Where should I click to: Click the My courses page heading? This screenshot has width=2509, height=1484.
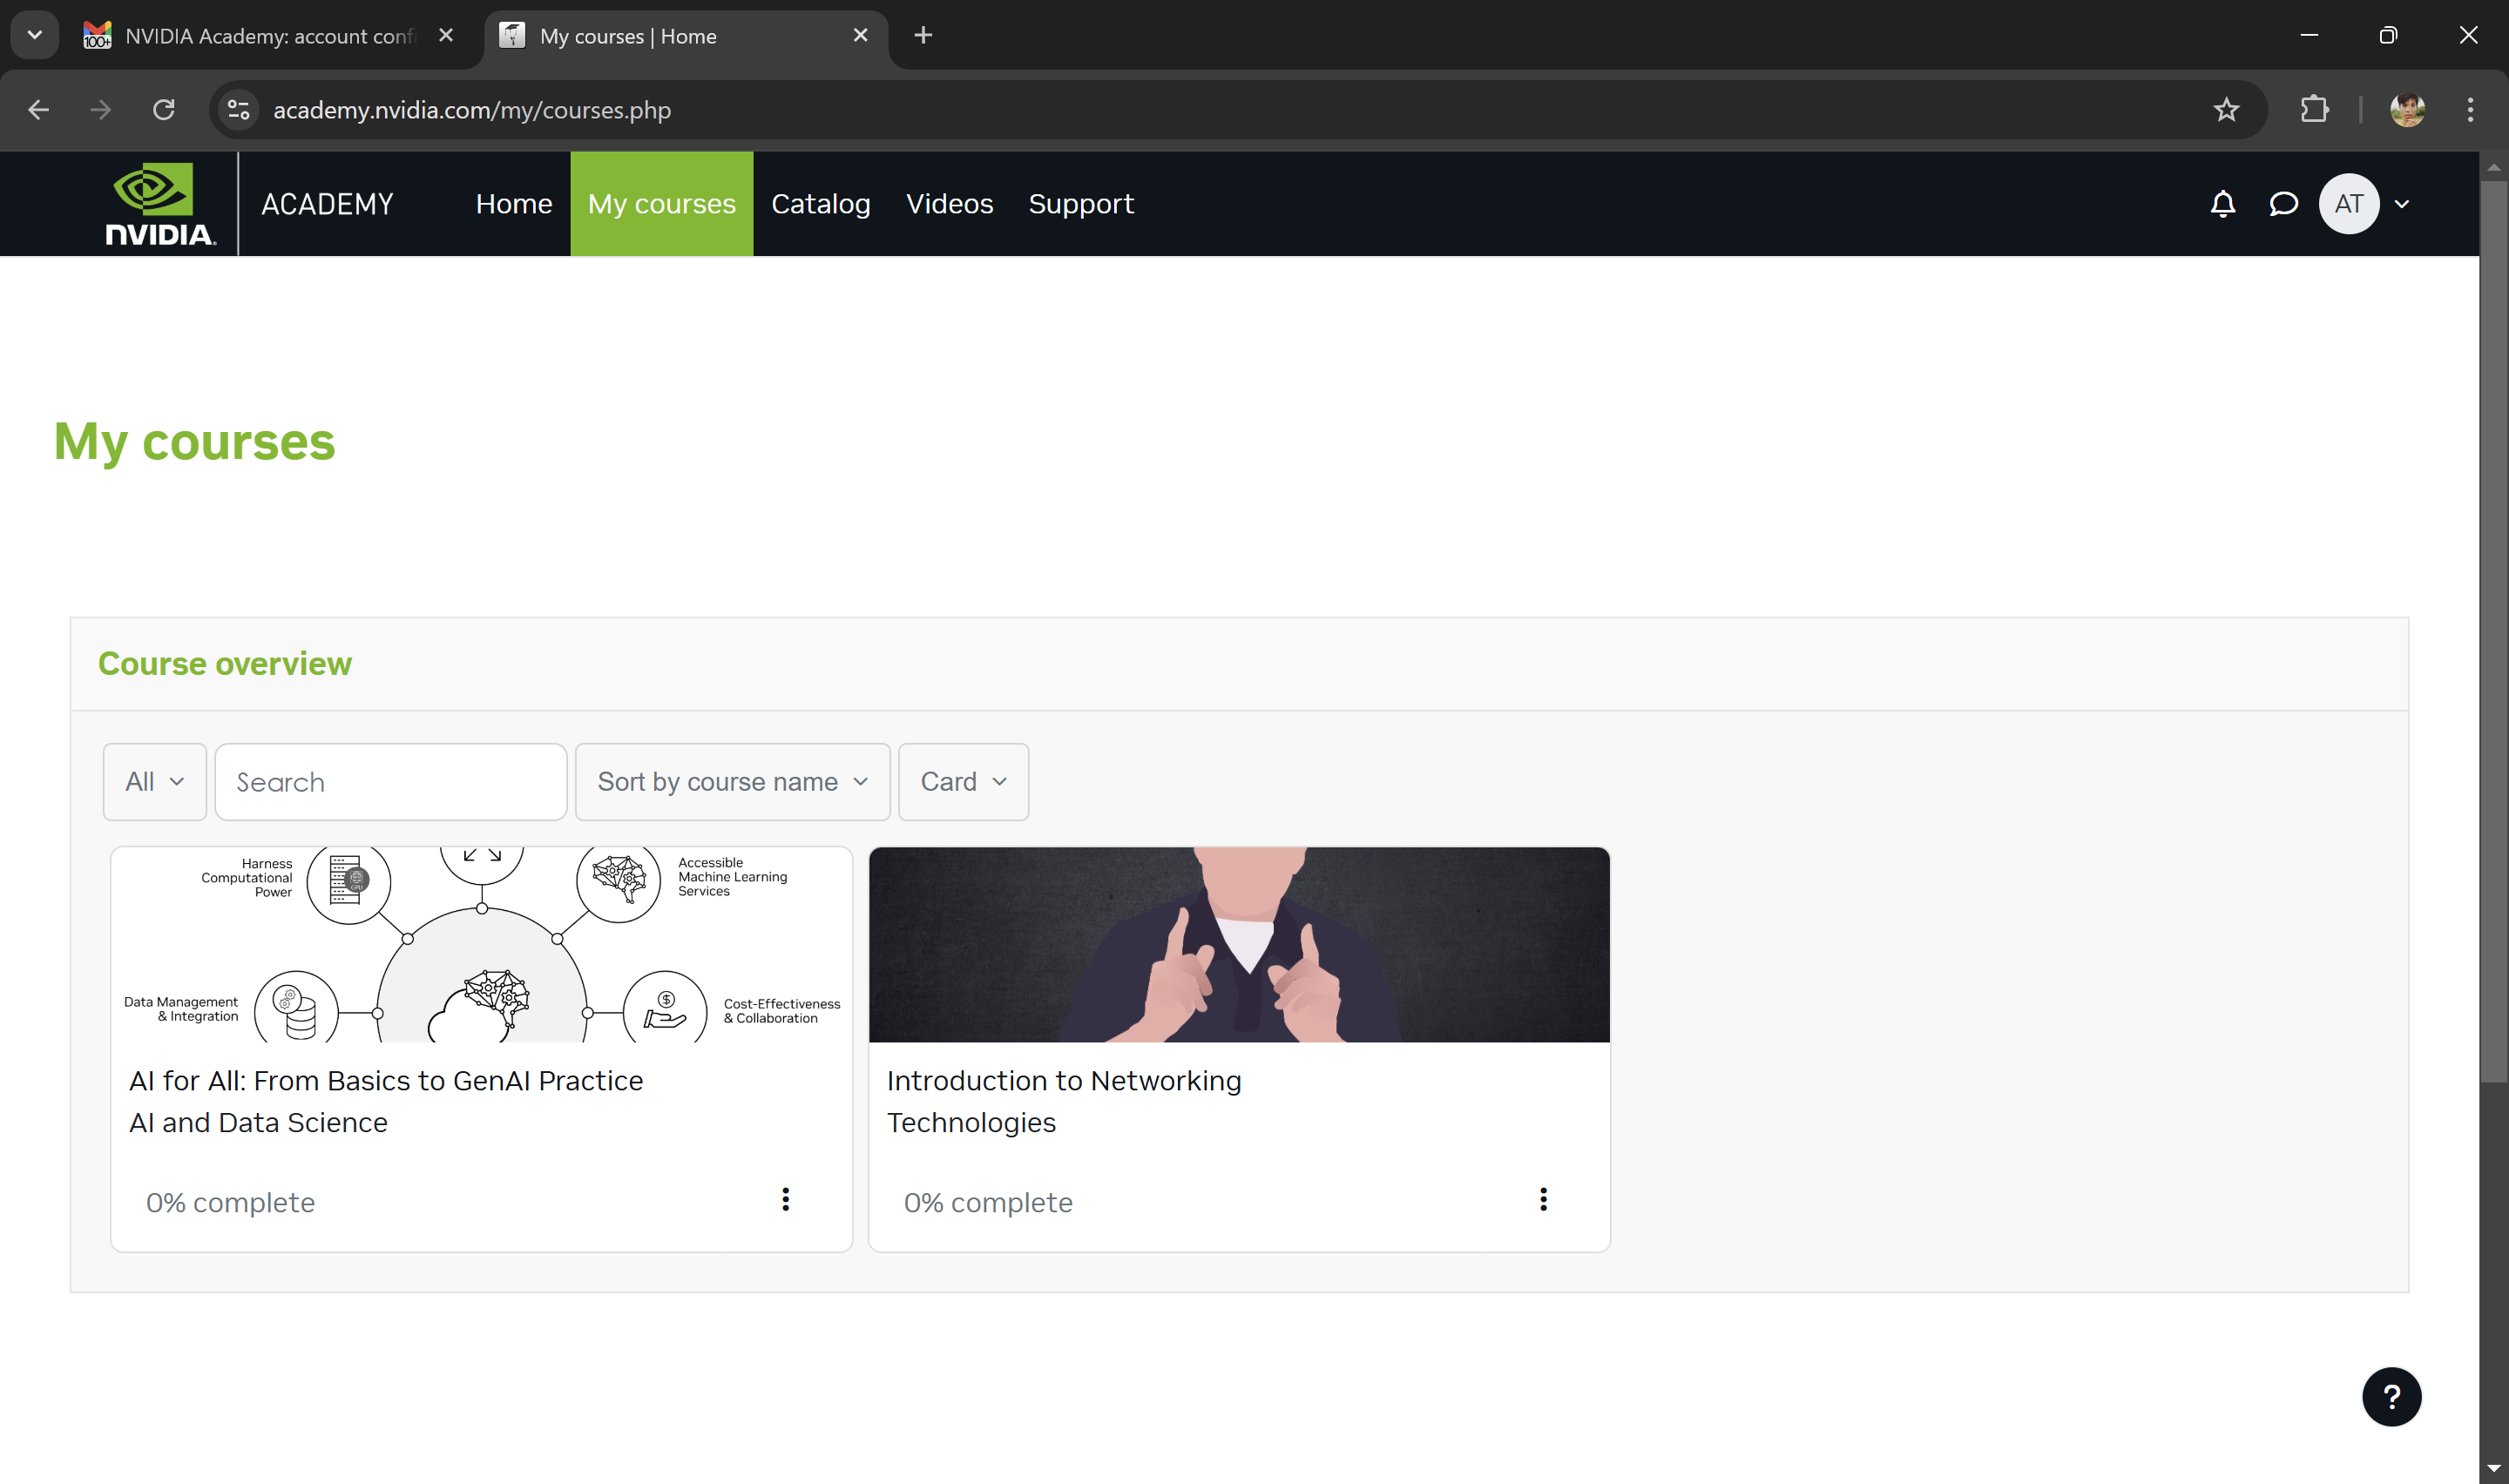click(194, 442)
